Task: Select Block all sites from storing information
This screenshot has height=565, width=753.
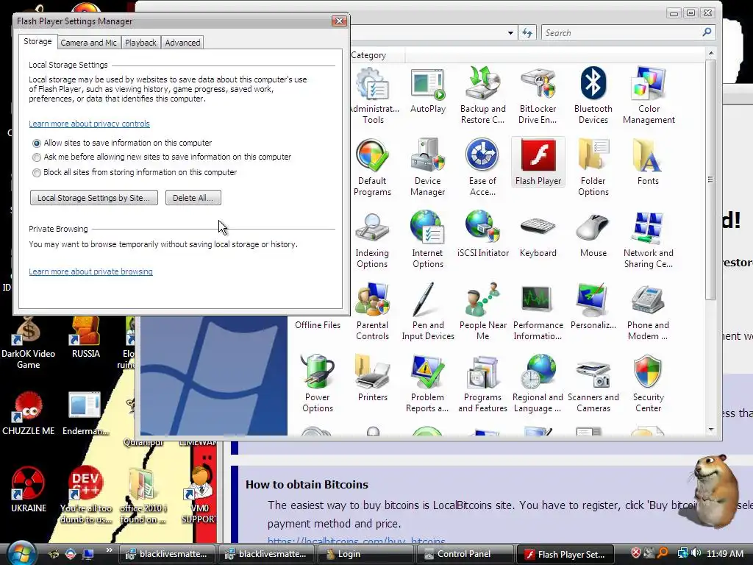Action: 37,172
